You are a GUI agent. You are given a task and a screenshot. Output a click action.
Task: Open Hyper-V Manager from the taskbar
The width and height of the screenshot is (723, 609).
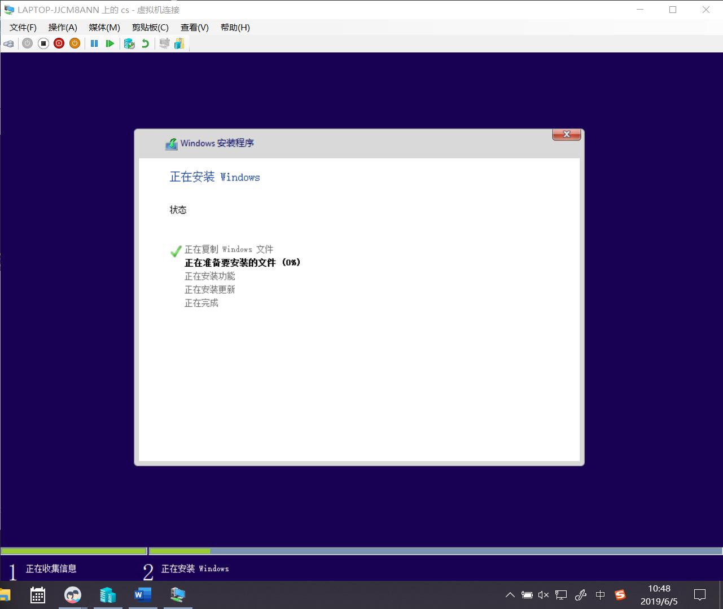coord(108,595)
